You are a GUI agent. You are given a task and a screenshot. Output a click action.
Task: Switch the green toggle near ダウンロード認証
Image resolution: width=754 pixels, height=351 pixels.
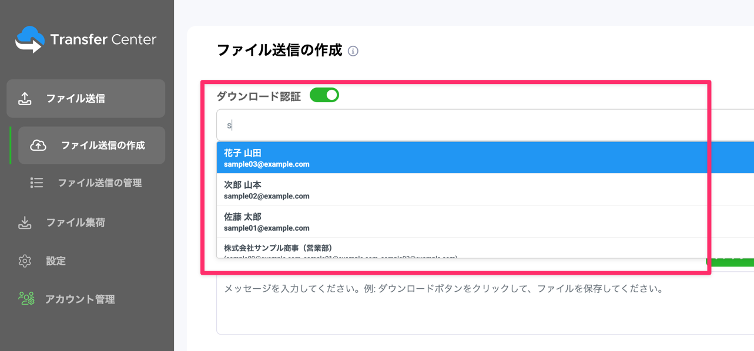pos(324,94)
